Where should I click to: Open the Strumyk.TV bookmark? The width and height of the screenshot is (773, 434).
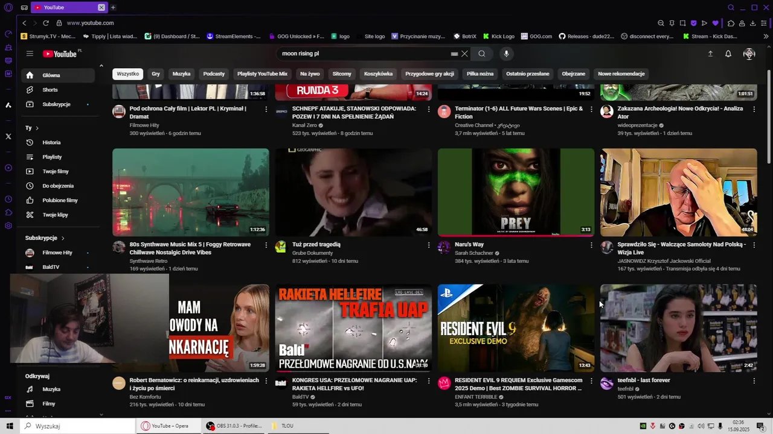(x=48, y=36)
